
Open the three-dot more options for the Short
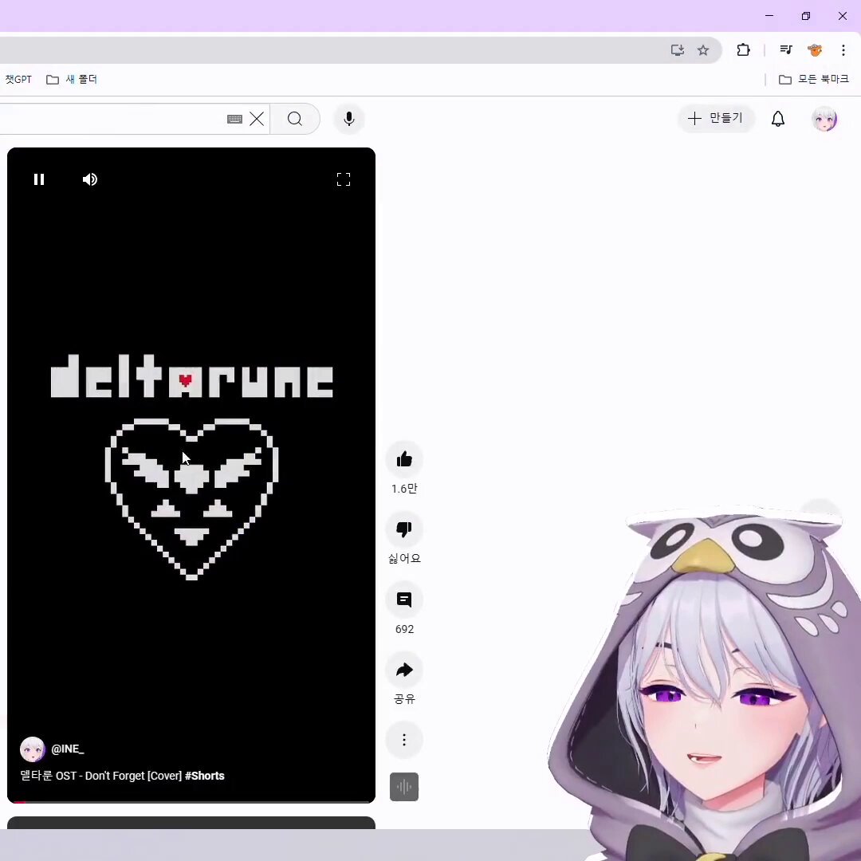(x=404, y=740)
